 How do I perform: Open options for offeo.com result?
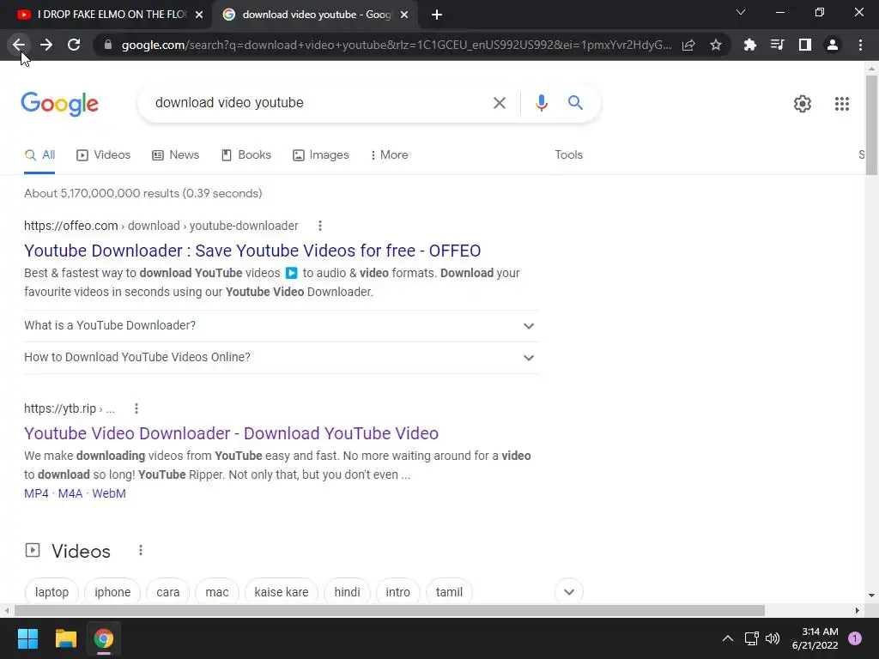click(320, 226)
